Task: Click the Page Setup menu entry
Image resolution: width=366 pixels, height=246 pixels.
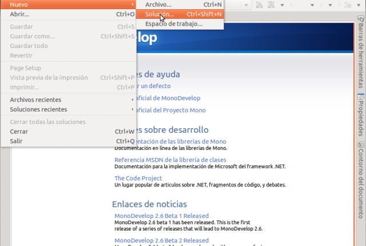Action: point(68,68)
